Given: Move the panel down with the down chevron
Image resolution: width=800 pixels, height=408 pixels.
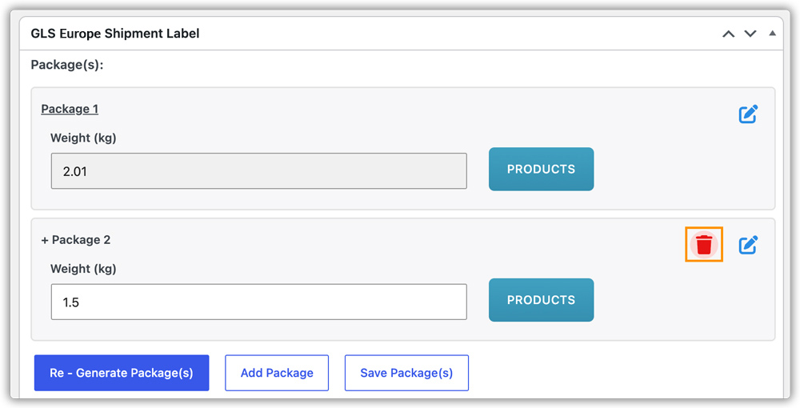Looking at the screenshot, I should pos(750,34).
